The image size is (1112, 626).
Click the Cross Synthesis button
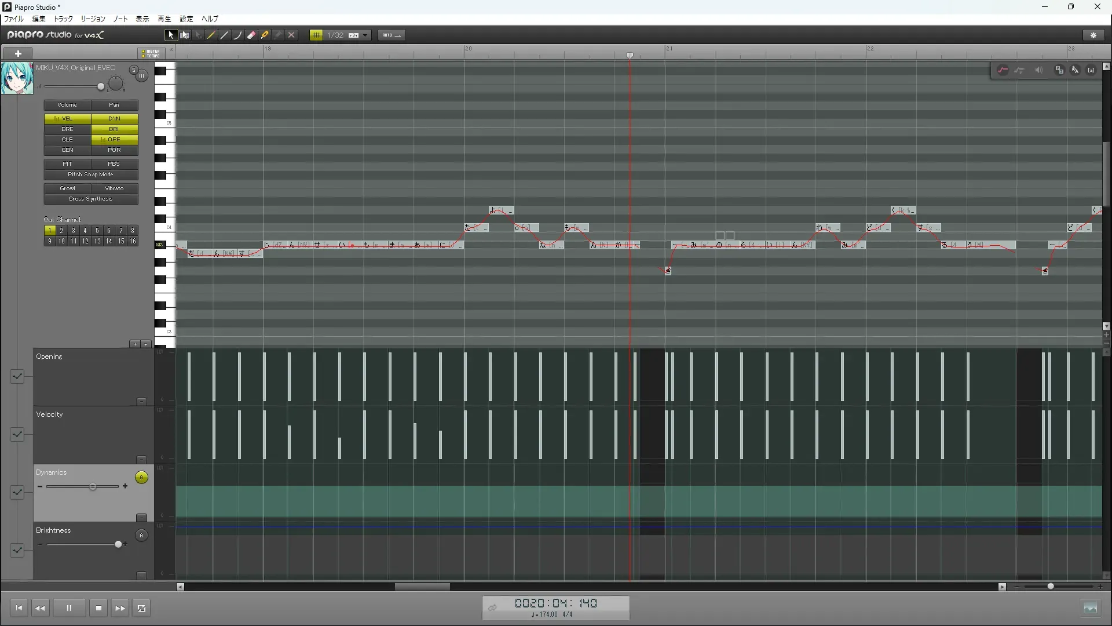point(91,199)
